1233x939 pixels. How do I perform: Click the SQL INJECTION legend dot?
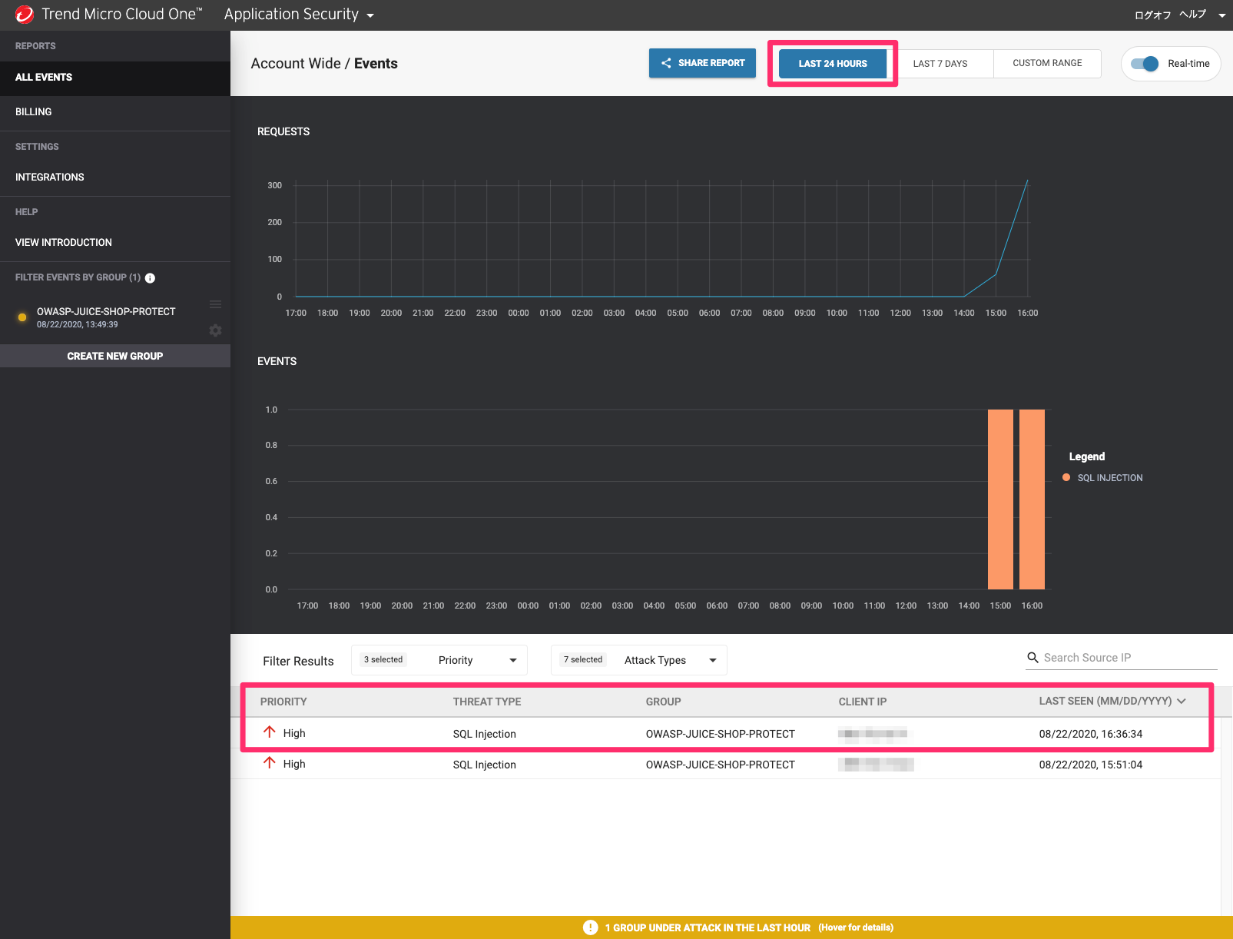pyautogui.click(x=1066, y=477)
